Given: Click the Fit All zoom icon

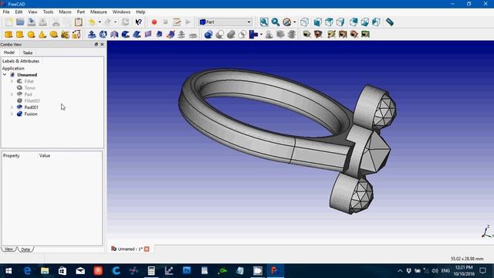Looking at the screenshot, I should pos(264,22).
